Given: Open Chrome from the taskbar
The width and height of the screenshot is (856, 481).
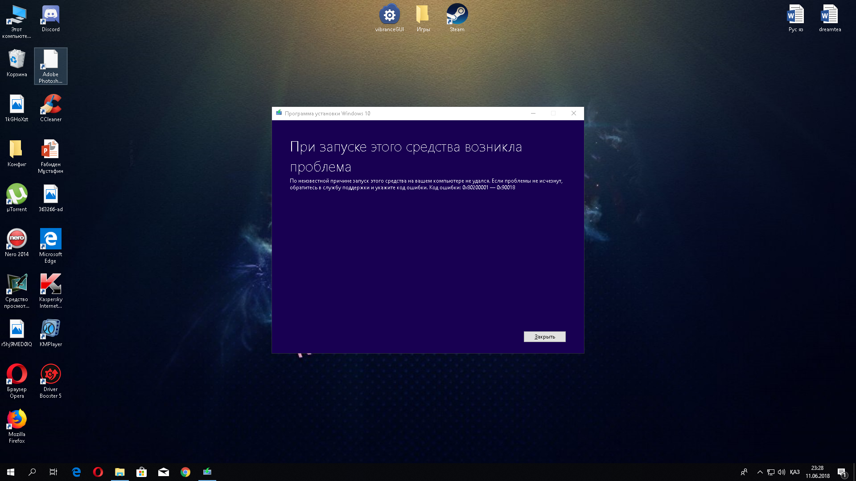Looking at the screenshot, I should pos(185,472).
